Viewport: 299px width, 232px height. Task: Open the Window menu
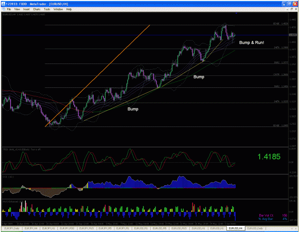point(58,9)
